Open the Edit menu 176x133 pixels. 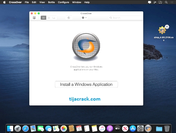coord(34,2)
